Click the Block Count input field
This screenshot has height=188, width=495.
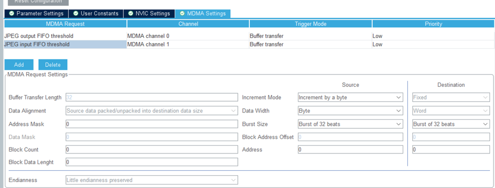pos(152,150)
